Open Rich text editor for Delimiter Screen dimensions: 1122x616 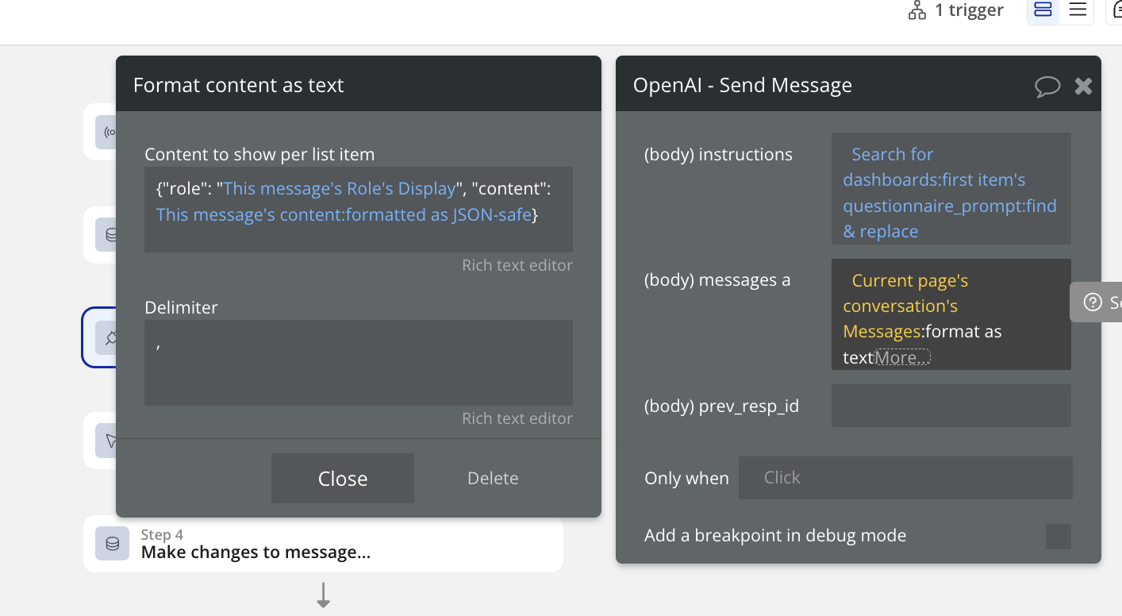tap(517, 418)
